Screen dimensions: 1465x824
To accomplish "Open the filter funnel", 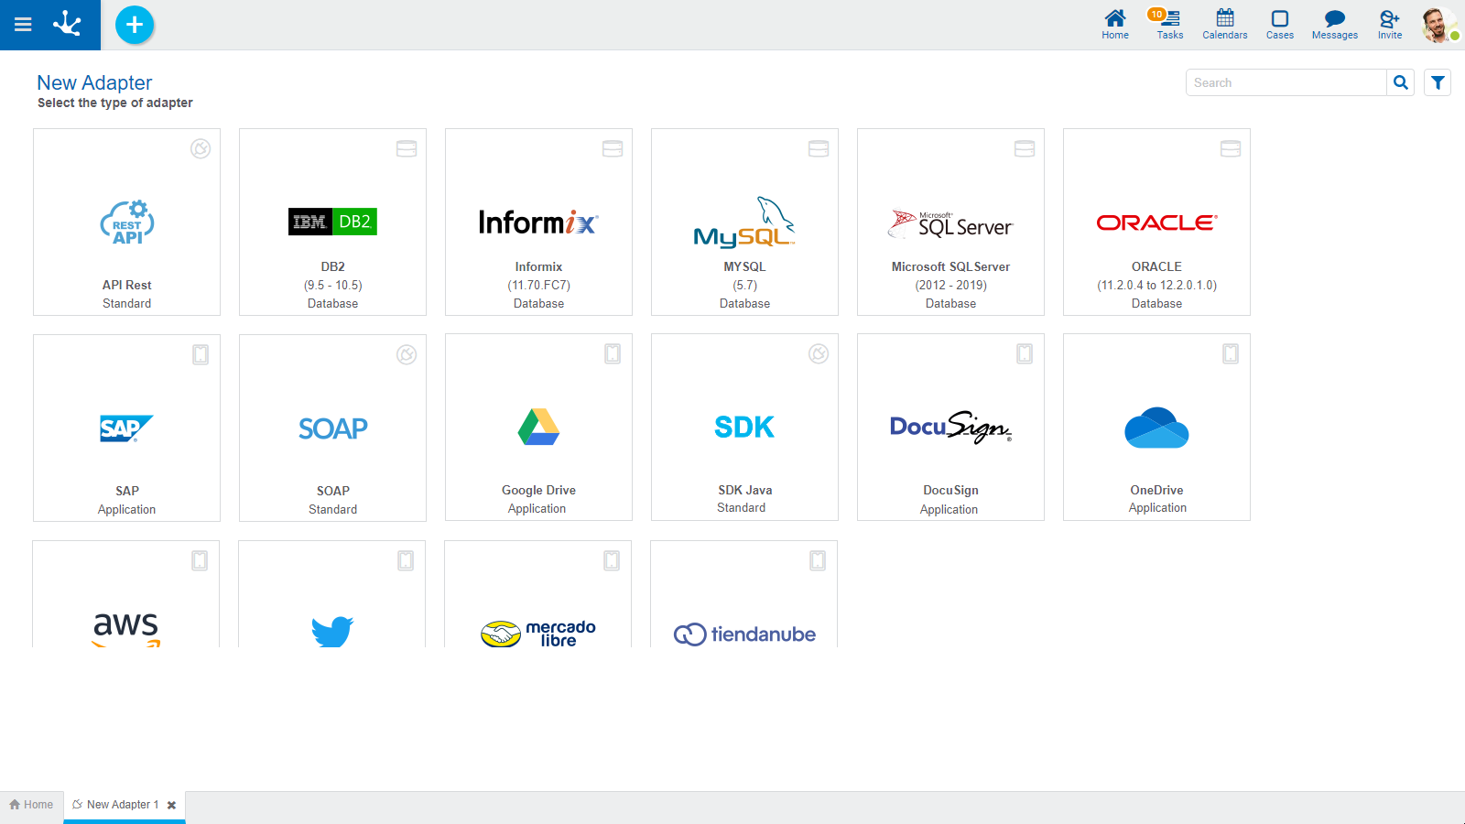I will pos(1438,82).
